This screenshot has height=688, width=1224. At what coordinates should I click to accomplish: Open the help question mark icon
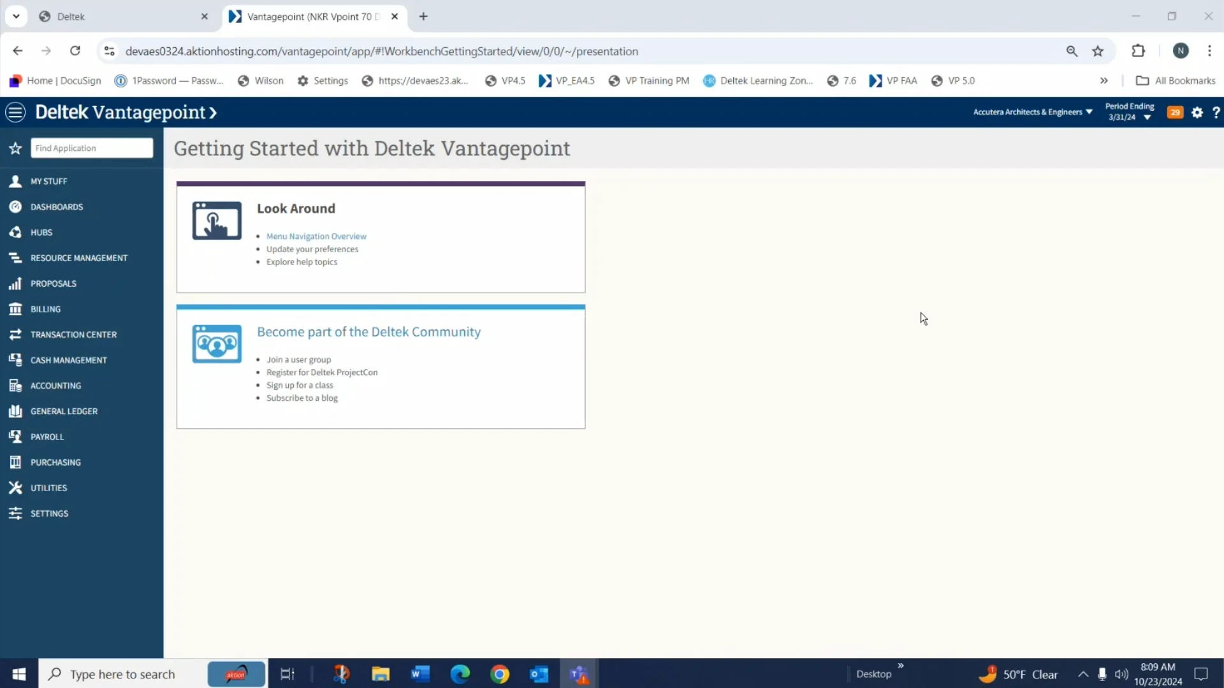point(1216,112)
